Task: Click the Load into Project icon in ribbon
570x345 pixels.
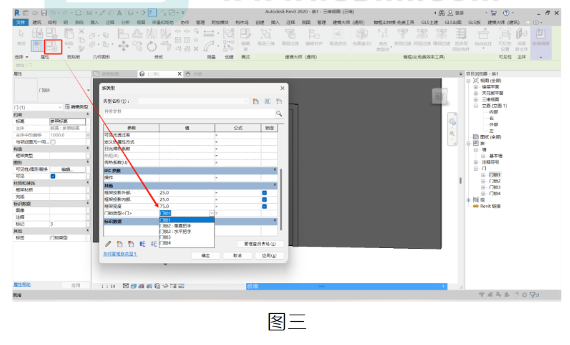Action: pos(540,34)
